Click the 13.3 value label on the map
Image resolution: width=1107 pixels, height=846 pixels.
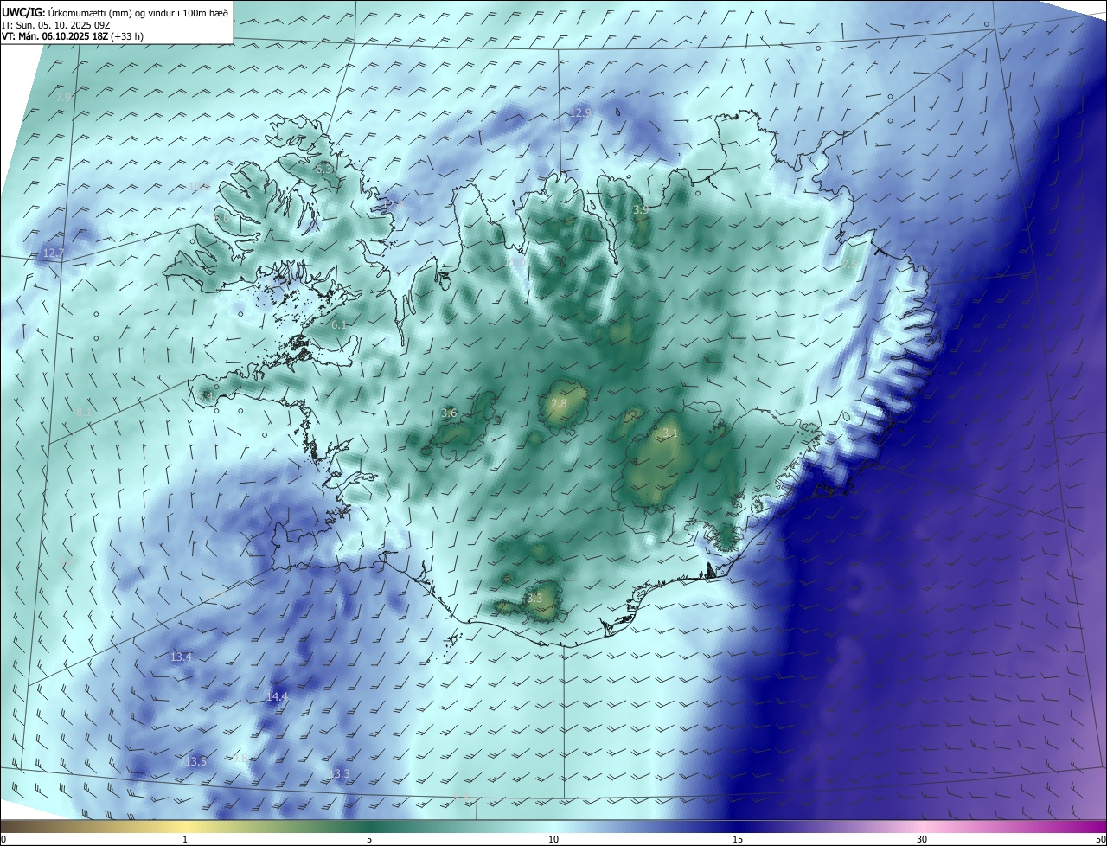tap(340, 773)
